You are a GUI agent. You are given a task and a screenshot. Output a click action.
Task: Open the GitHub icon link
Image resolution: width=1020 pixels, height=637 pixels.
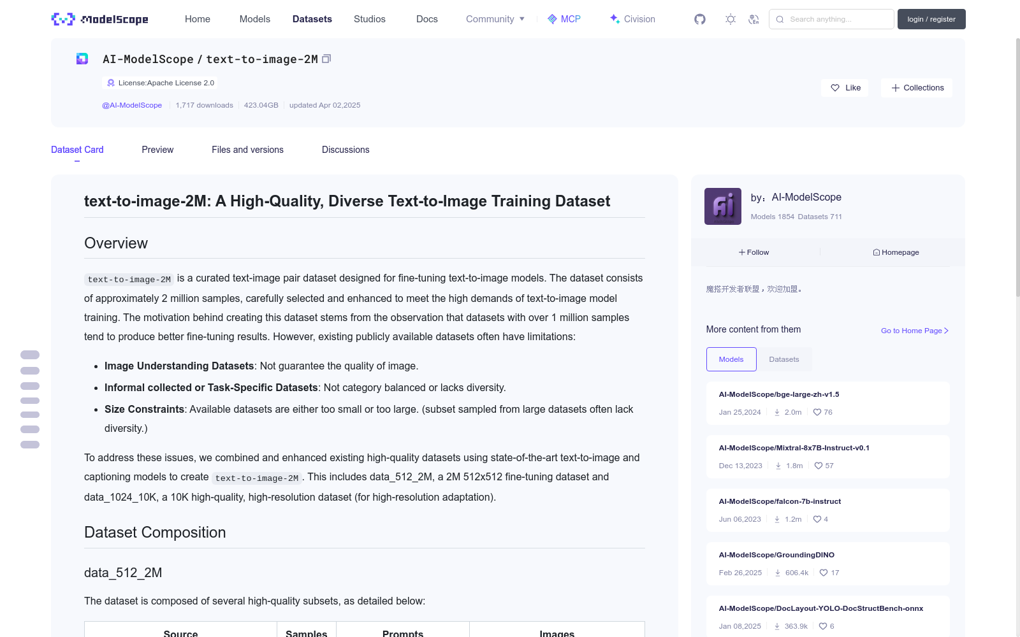pos(700,19)
